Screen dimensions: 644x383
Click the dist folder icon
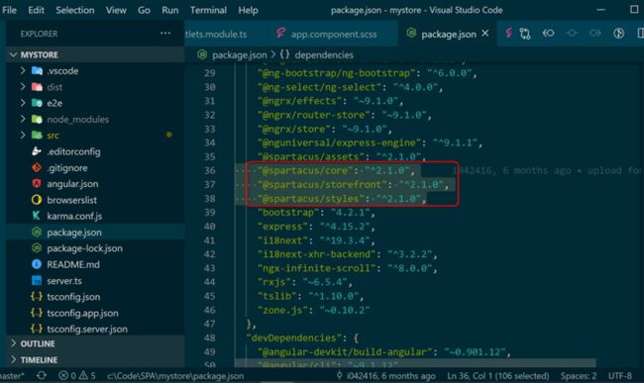tap(37, 86)
